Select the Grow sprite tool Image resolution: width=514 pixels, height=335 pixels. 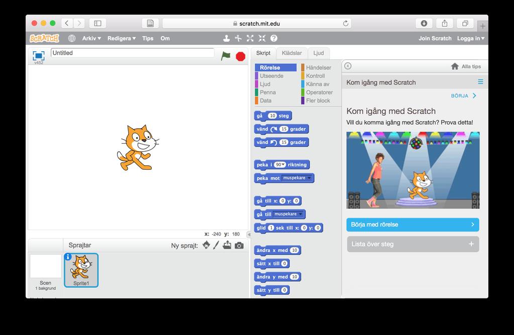(x=250, y=38)
